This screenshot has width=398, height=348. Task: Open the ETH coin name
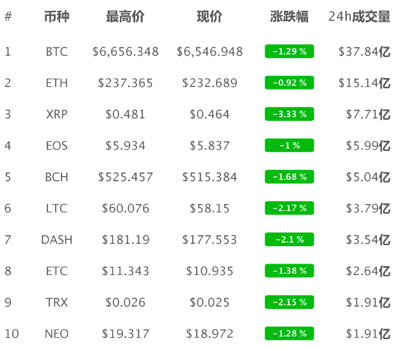56,83
